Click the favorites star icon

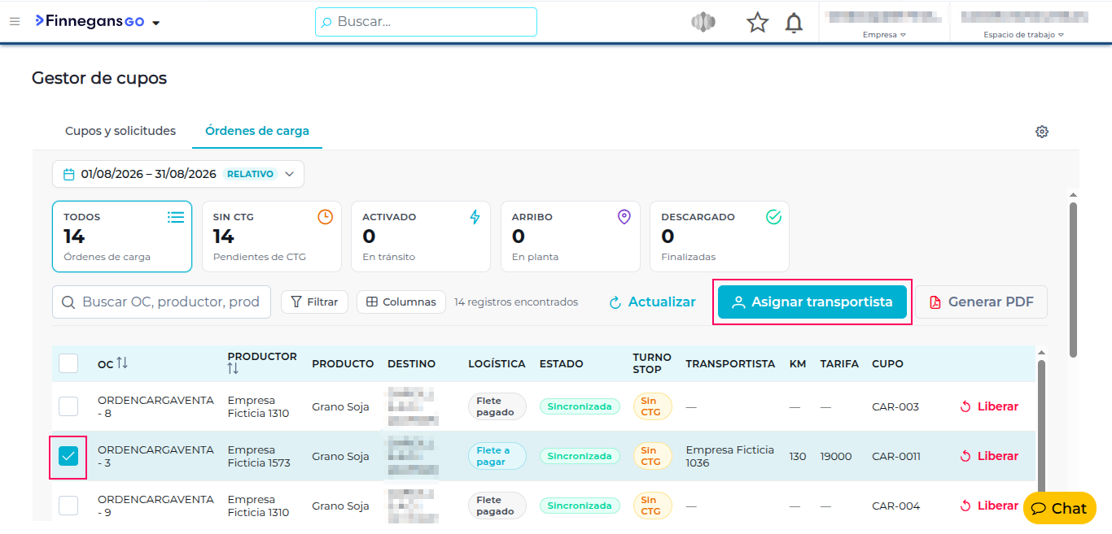[758, 23]
